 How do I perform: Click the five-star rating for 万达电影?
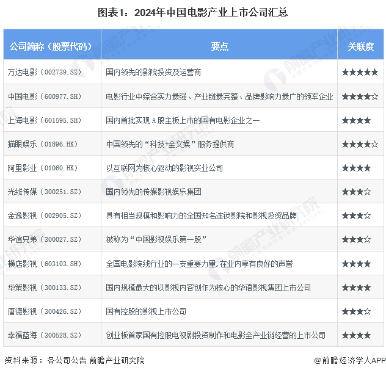[360, 72]
